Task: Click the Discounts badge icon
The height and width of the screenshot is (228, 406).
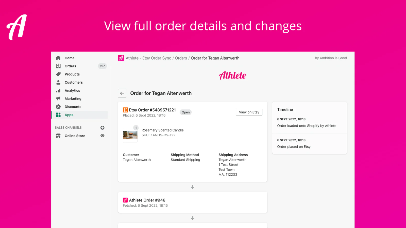Action: point(58,107)
